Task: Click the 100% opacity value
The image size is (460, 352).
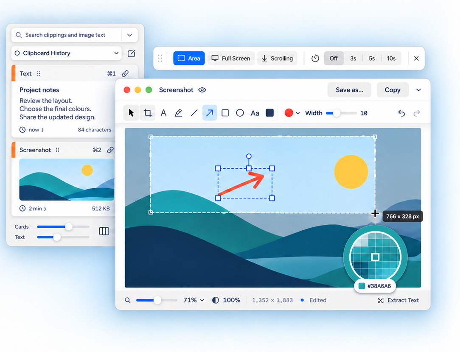Action: click(231, 300)
